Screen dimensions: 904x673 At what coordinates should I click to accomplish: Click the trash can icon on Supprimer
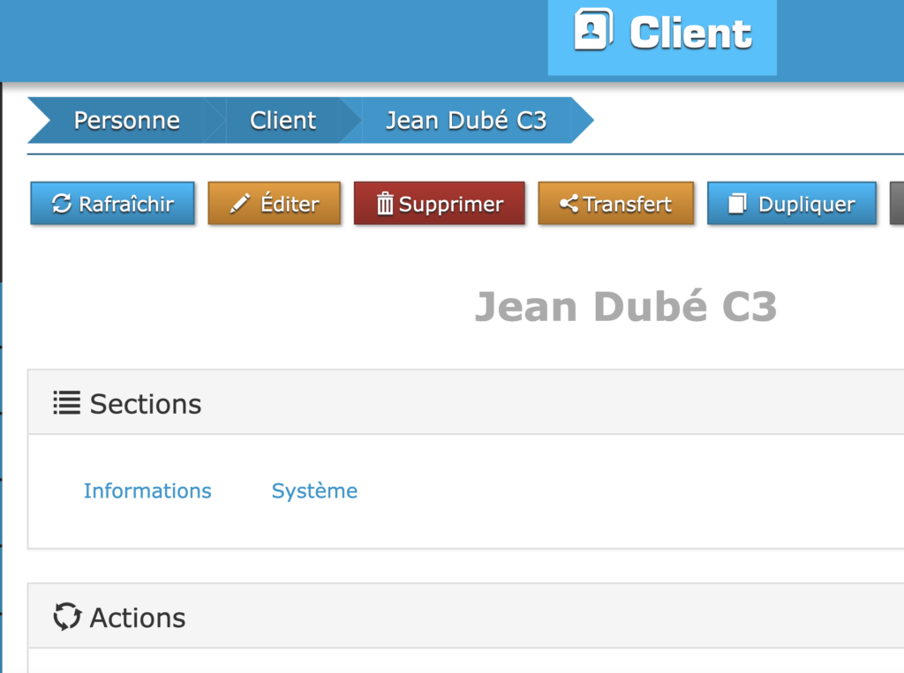pyautogui.click(x=385, y=204)
